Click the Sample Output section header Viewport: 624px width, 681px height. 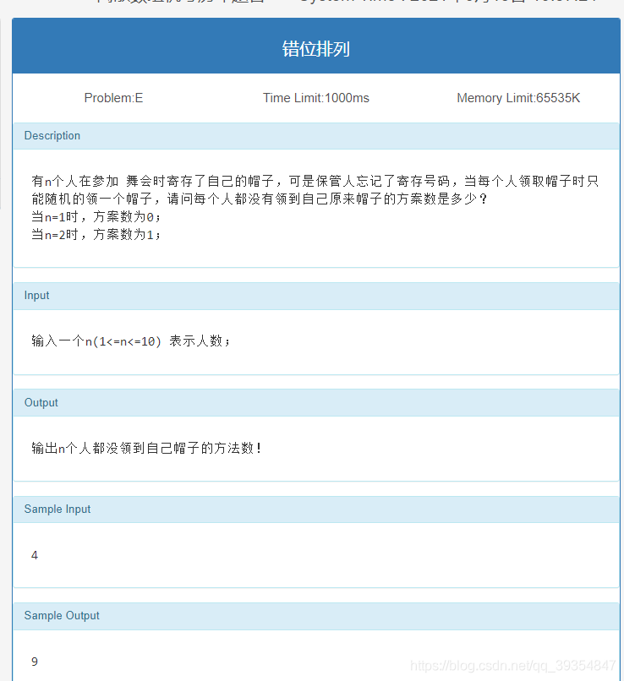[316, 616]
